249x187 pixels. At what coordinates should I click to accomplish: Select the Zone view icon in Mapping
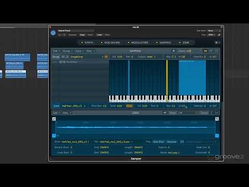216,51
